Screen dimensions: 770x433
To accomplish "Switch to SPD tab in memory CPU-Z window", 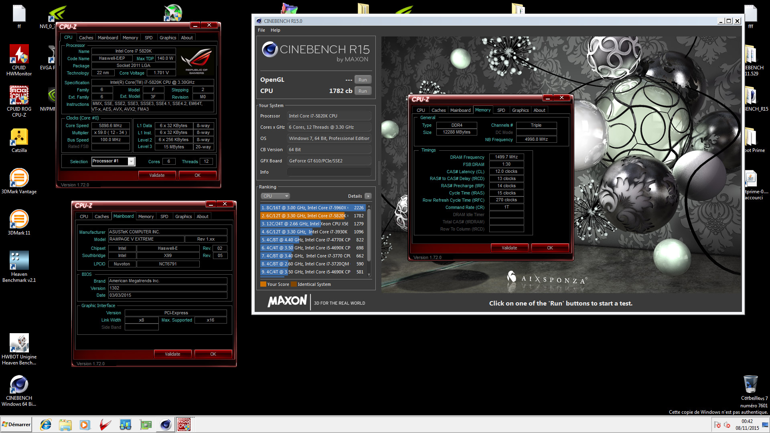I will (501, 110).
